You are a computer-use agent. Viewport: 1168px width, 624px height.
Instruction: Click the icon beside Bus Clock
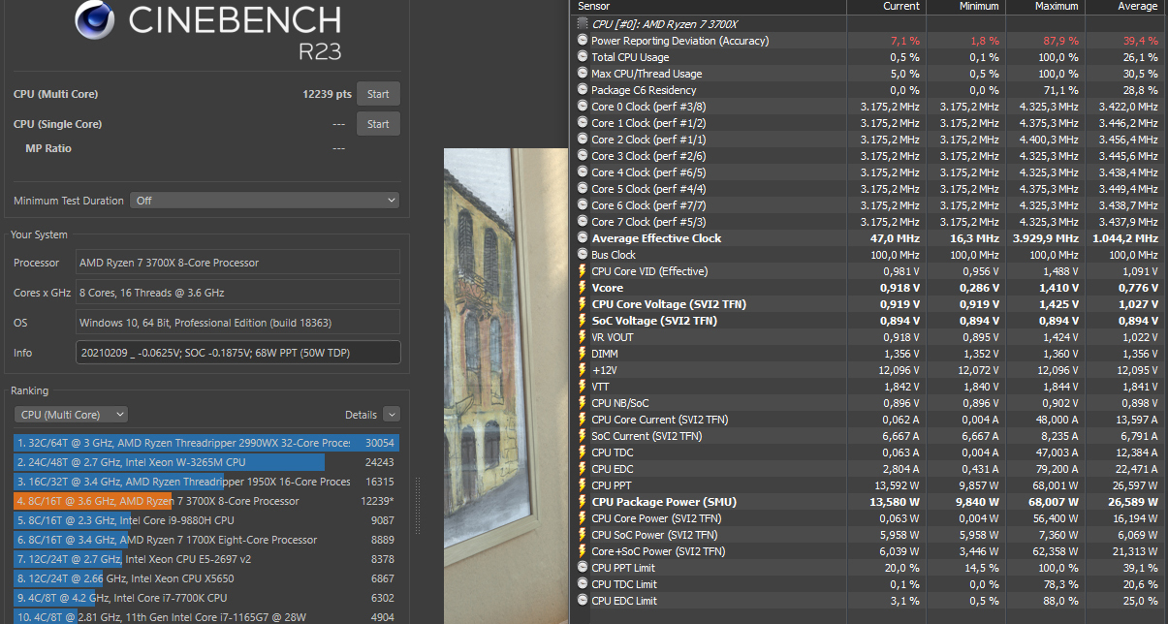[x=583, y=255]
